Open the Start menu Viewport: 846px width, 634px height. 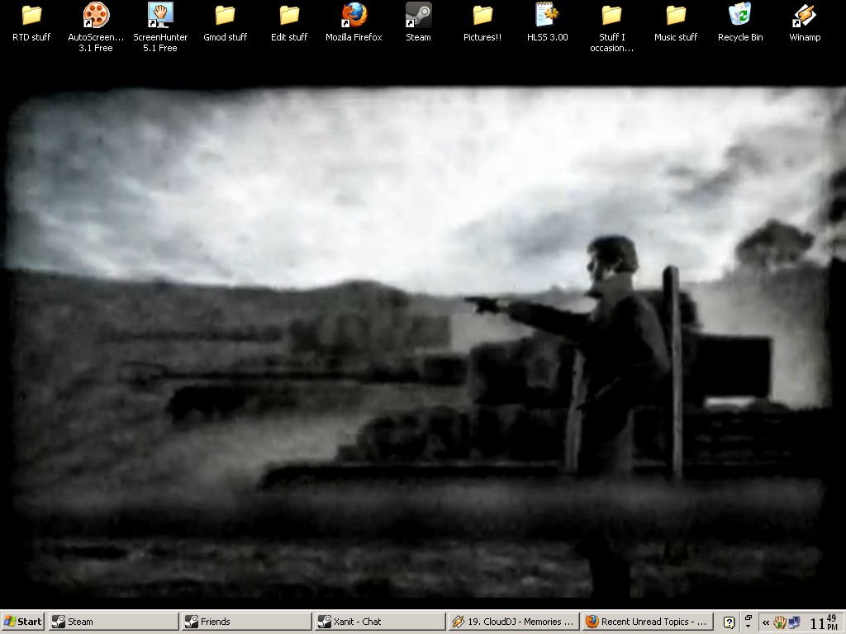[22, 622]
